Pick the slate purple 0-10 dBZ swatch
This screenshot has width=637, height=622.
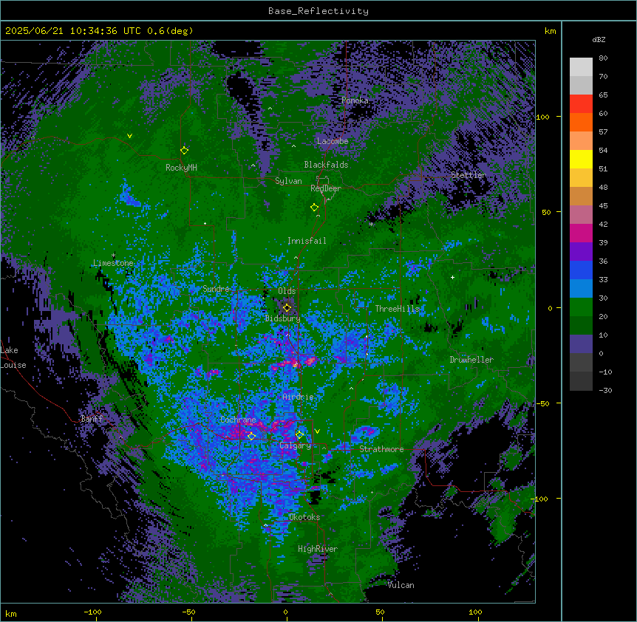[x=581, y=344]
